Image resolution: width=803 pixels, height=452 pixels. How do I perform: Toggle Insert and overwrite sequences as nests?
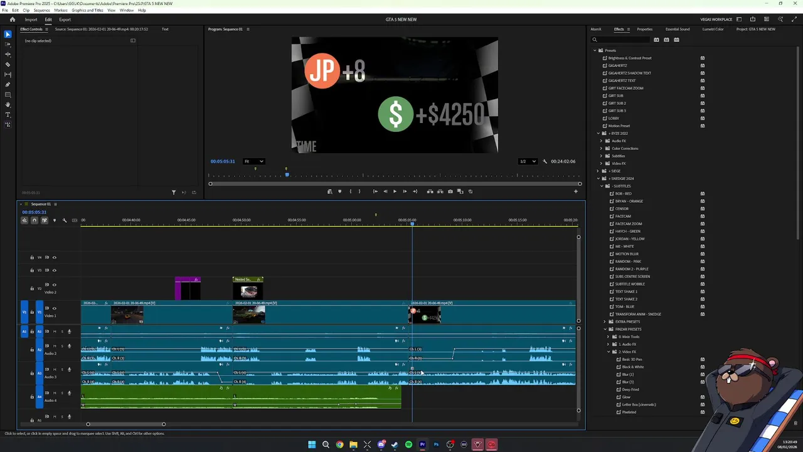coord(24,220)
